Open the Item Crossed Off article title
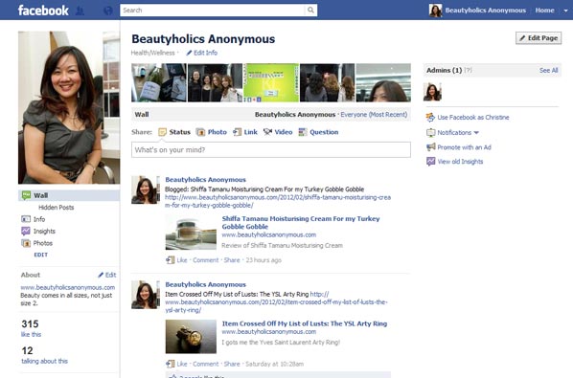The height and width of the screenshot is (378, 573). pyautogui.click(x=305, y=323)
